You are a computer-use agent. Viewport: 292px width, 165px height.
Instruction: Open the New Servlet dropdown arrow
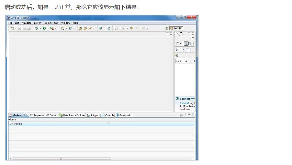pos(74,28)
